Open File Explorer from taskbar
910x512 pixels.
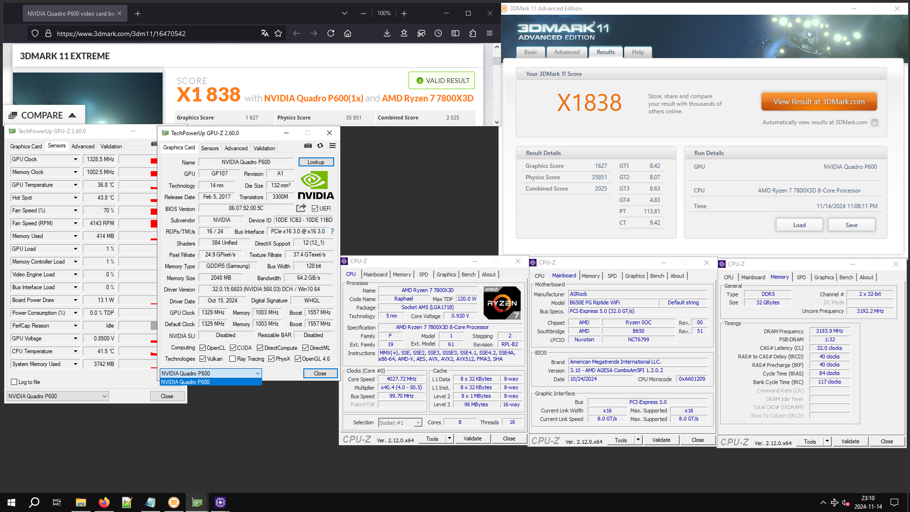81,503
